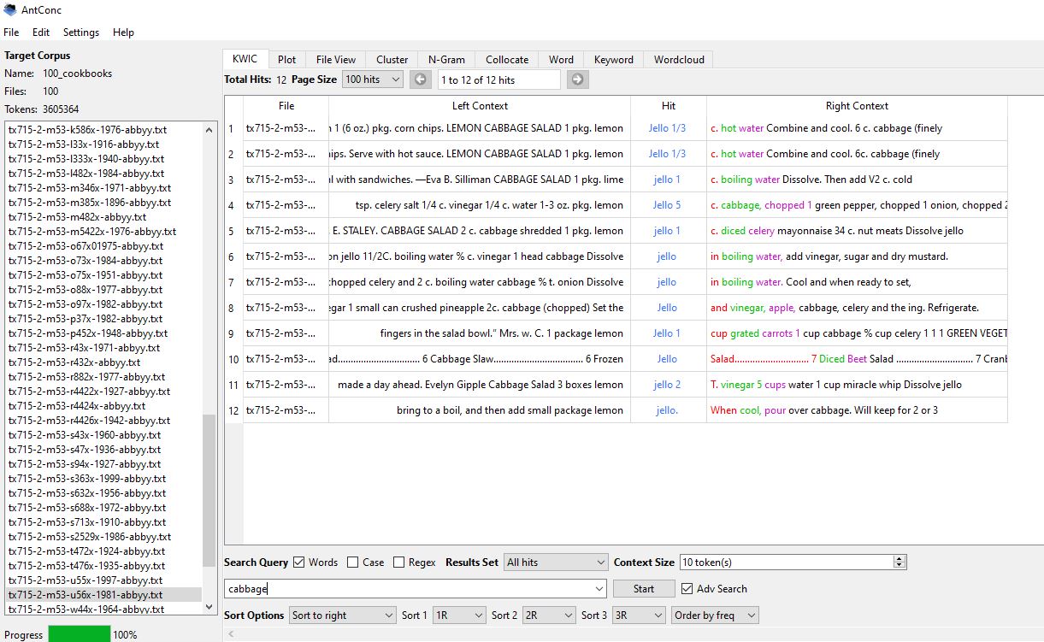The height and width of the screenshot is (642, 1044).
Task: Open the Settings menu
Action: (81, 32)
